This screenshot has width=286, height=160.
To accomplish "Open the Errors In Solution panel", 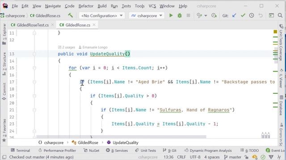I will tap(281, 134).
